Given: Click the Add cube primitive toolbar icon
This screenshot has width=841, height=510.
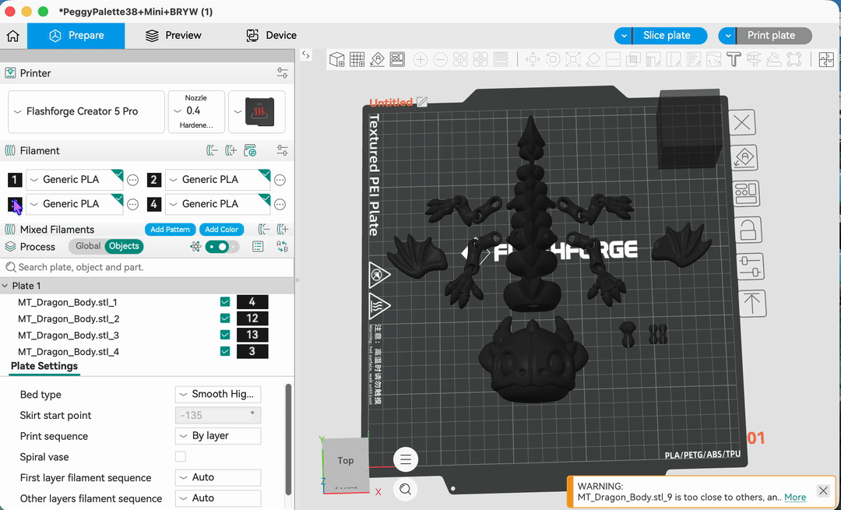Looking at the screenshot, I should click(x=337, y=59).
